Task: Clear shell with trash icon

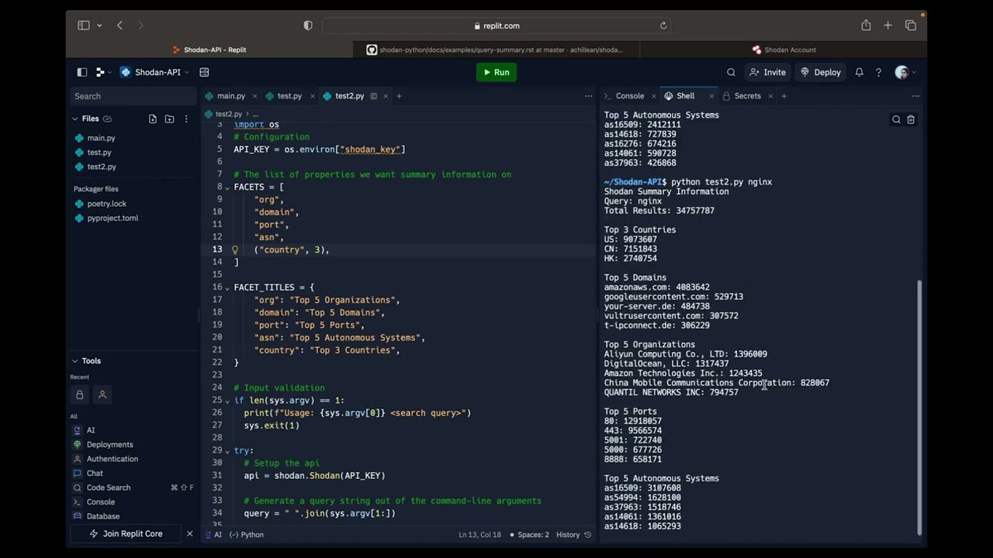Action: (911, 119)
